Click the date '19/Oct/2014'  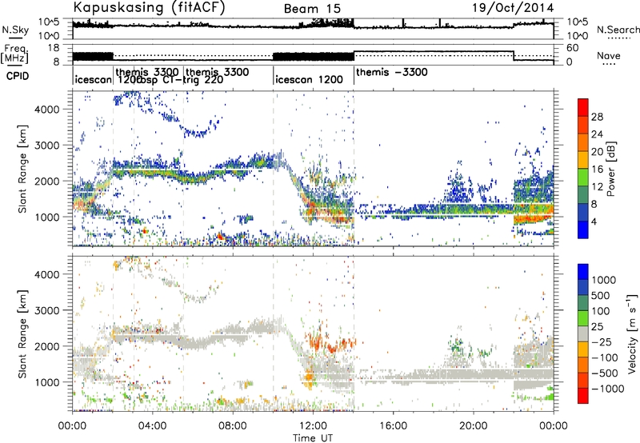click(x=513, y=8)
